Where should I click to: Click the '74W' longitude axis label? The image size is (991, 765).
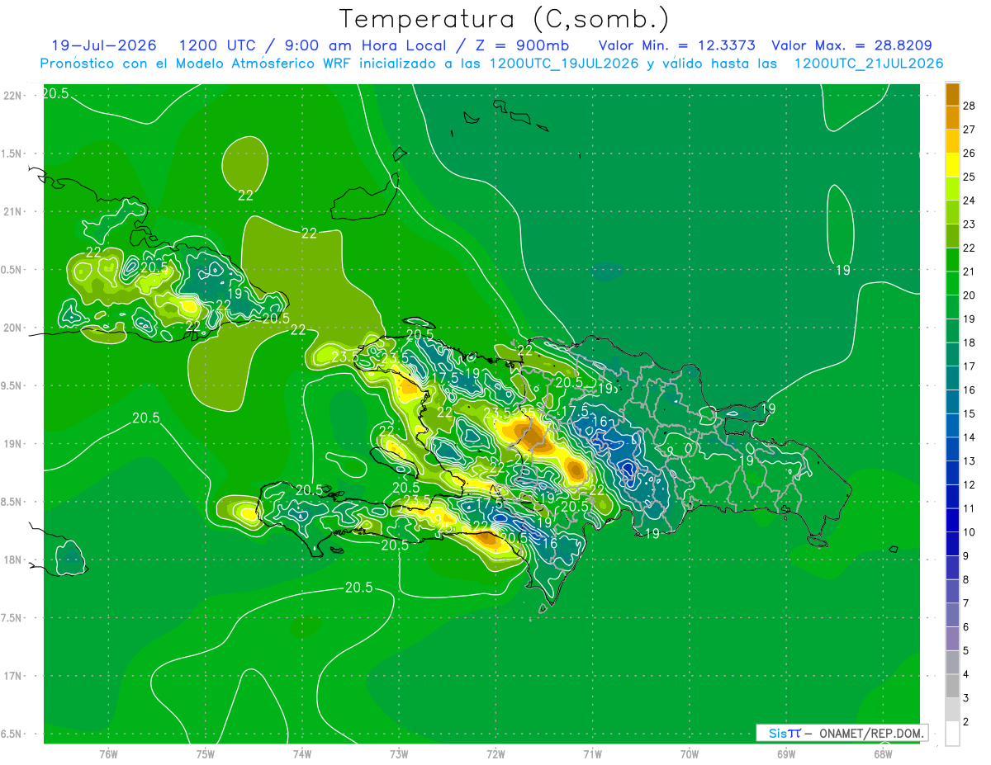(302, 753)
